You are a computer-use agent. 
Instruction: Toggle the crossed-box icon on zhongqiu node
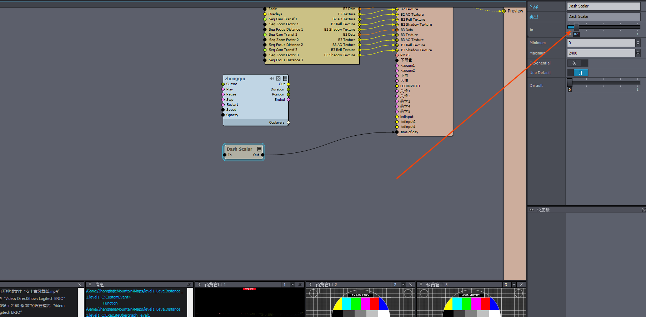278,78
